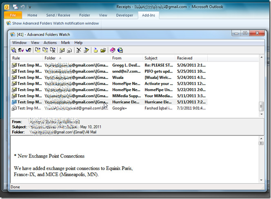The image size is (271, 199).
Task: Sort by the From column header
Action: tap(127, 58)
